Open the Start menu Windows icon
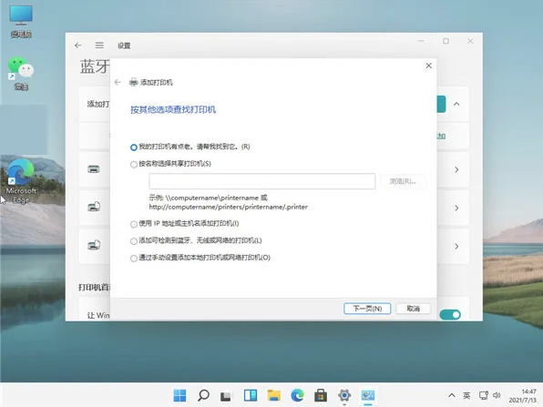Image resolution: width=543 pixels, height=407 pixels. click(179, 395)
